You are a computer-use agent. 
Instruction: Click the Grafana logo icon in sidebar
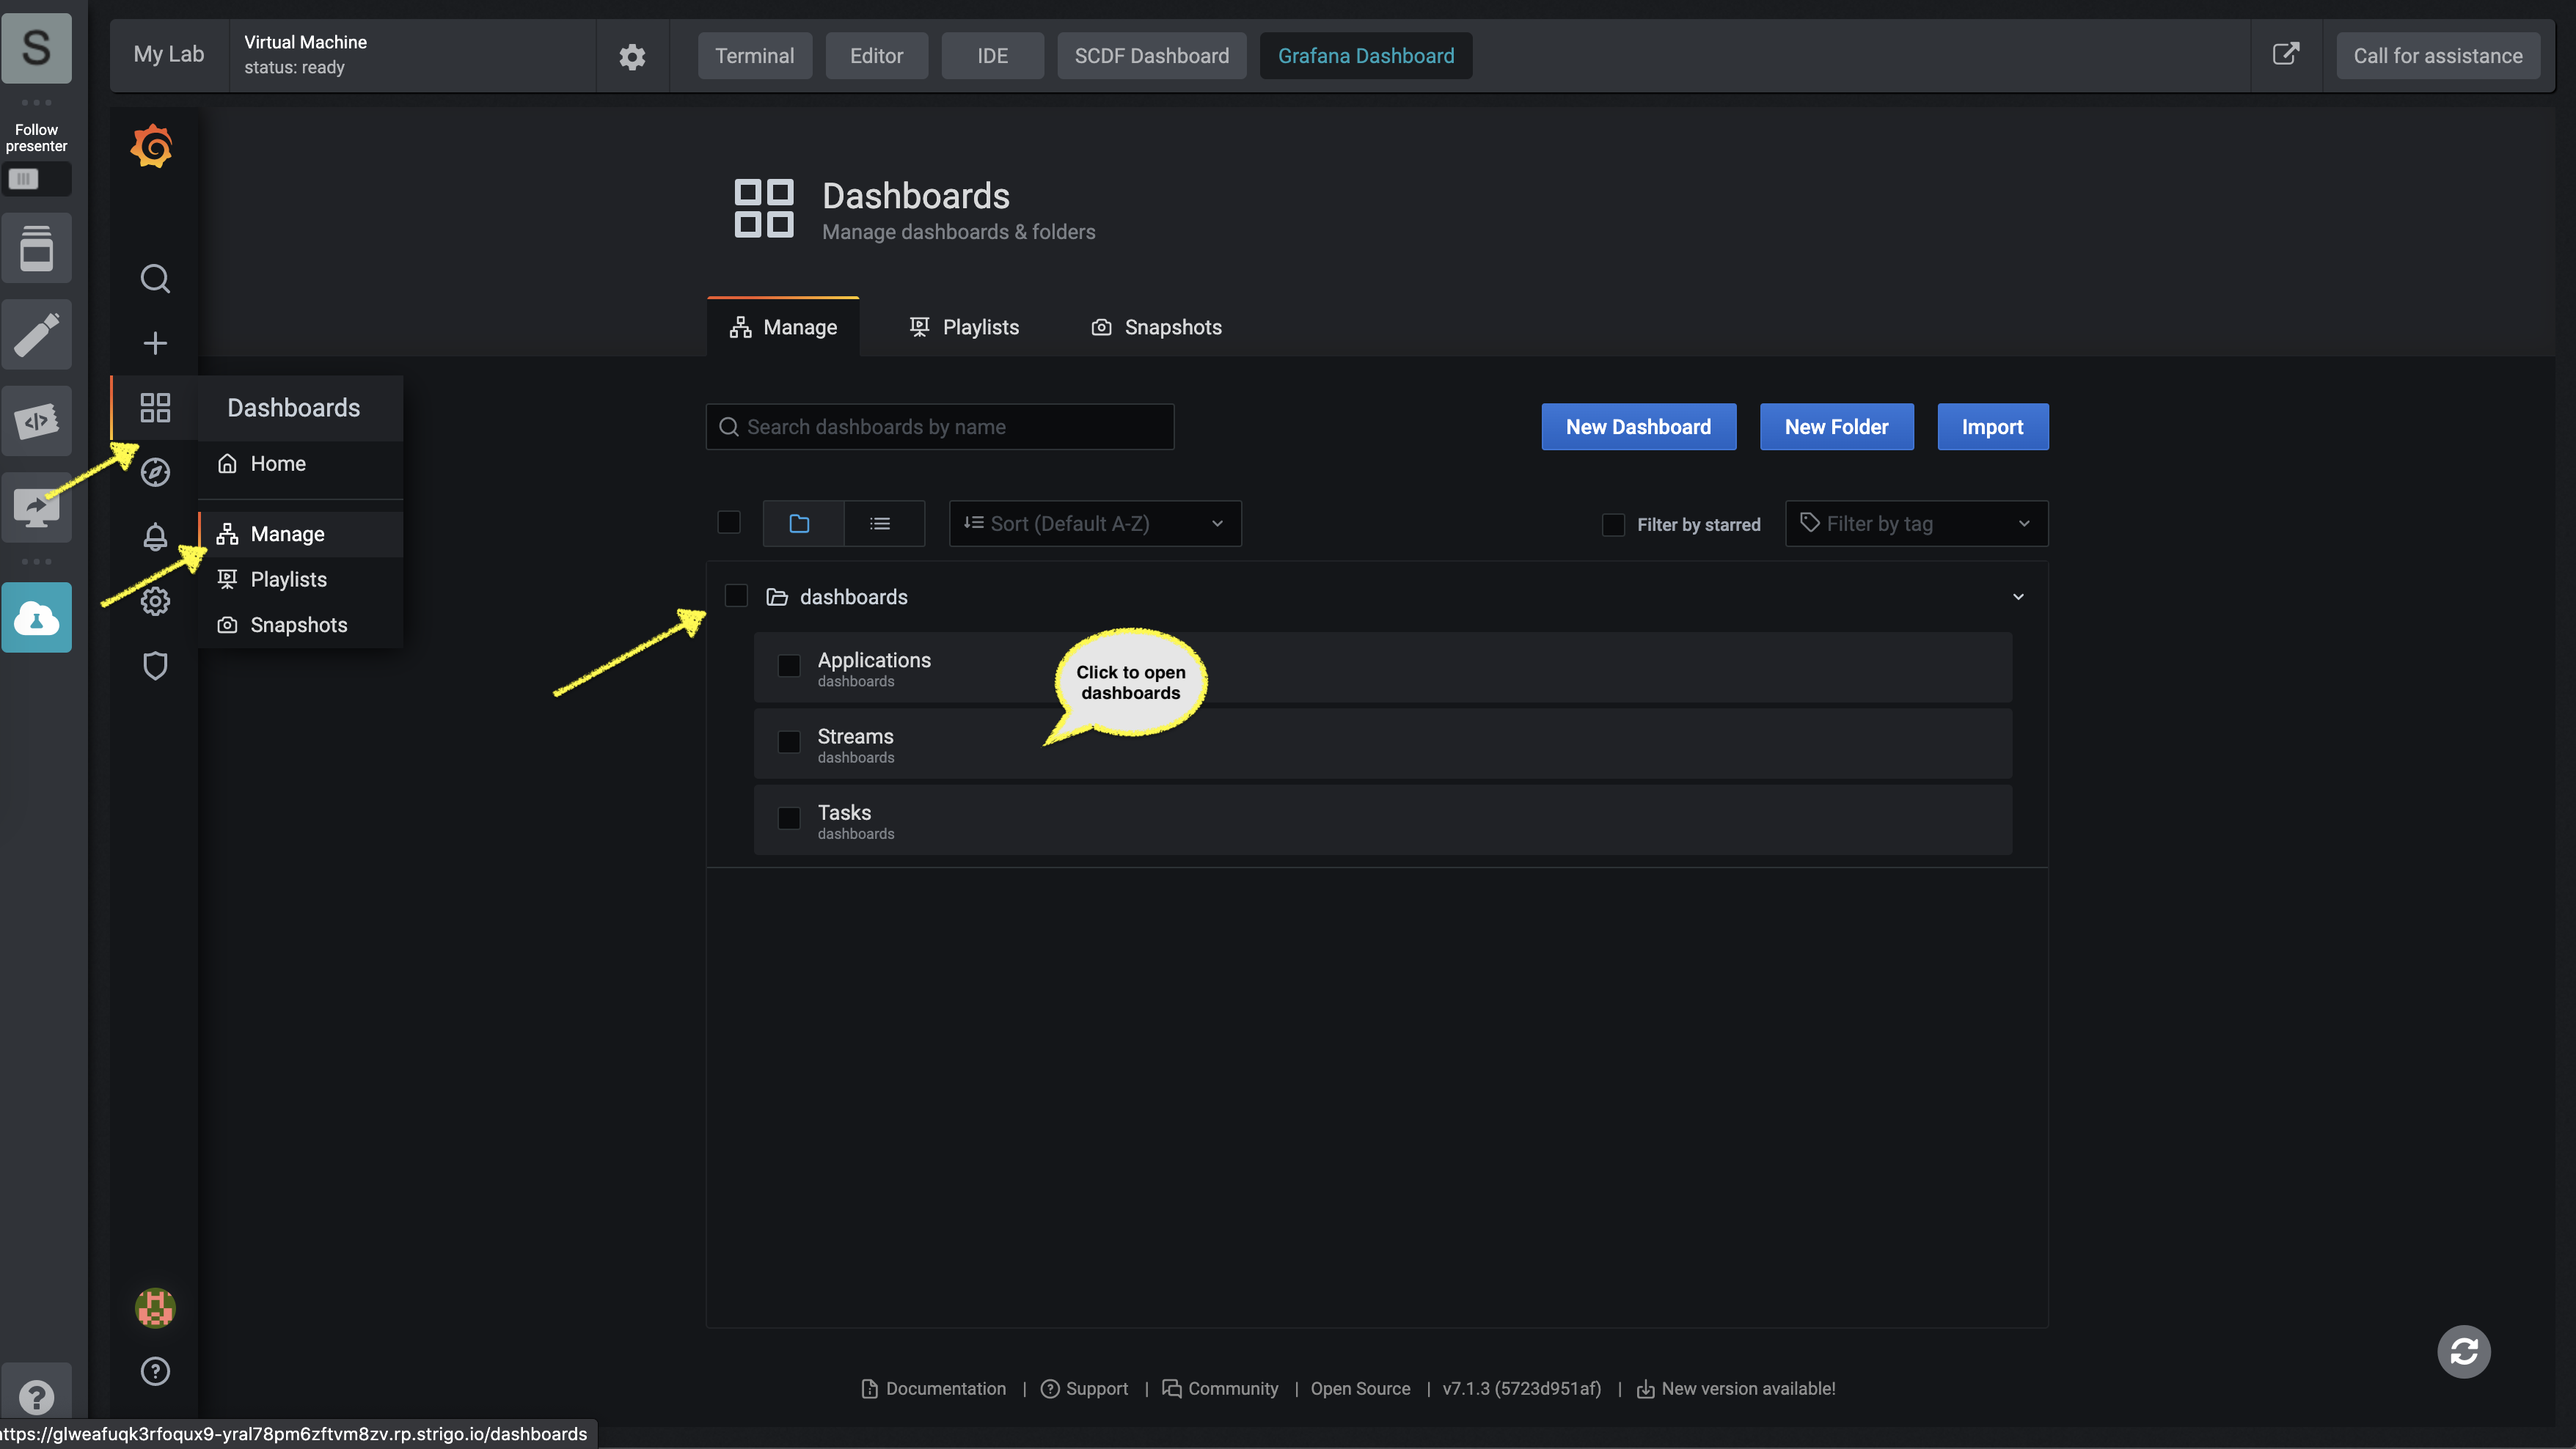coord(154,145)
